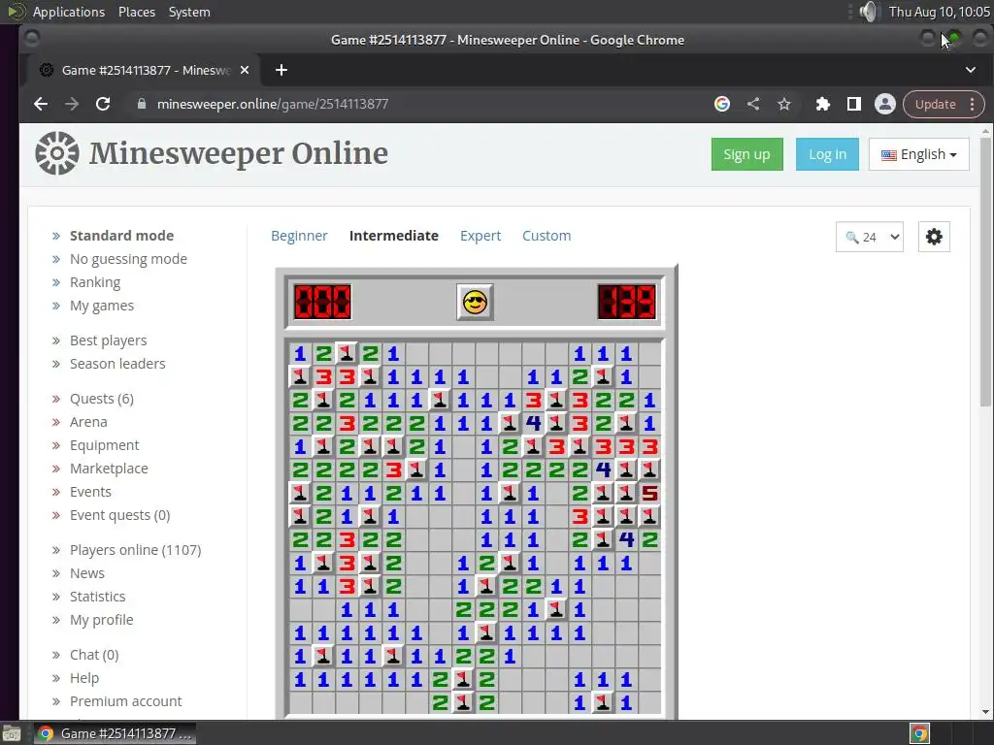The height and width of the screenshot is (745, 994).
Task: Open Standard mode link
Action: (x=121, y=236)
